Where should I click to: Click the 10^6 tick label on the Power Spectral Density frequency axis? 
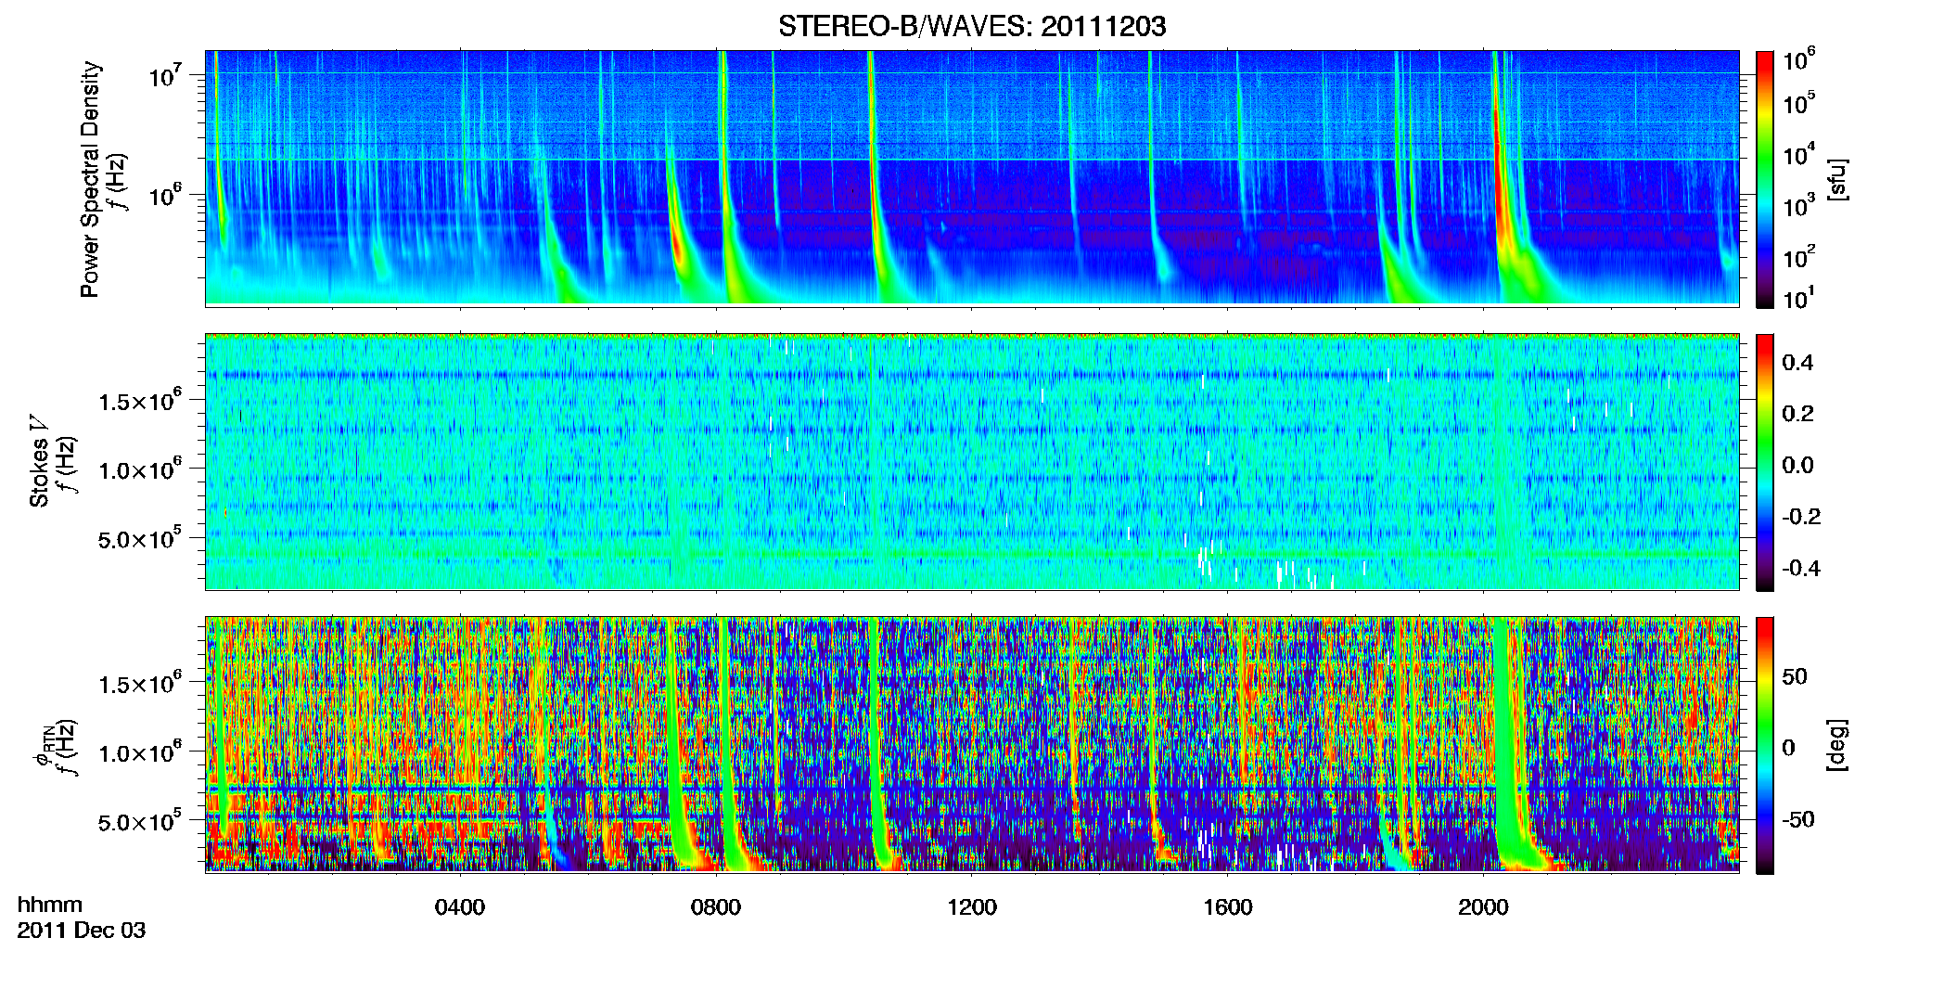pyautogui.click(x=165, y=196)
